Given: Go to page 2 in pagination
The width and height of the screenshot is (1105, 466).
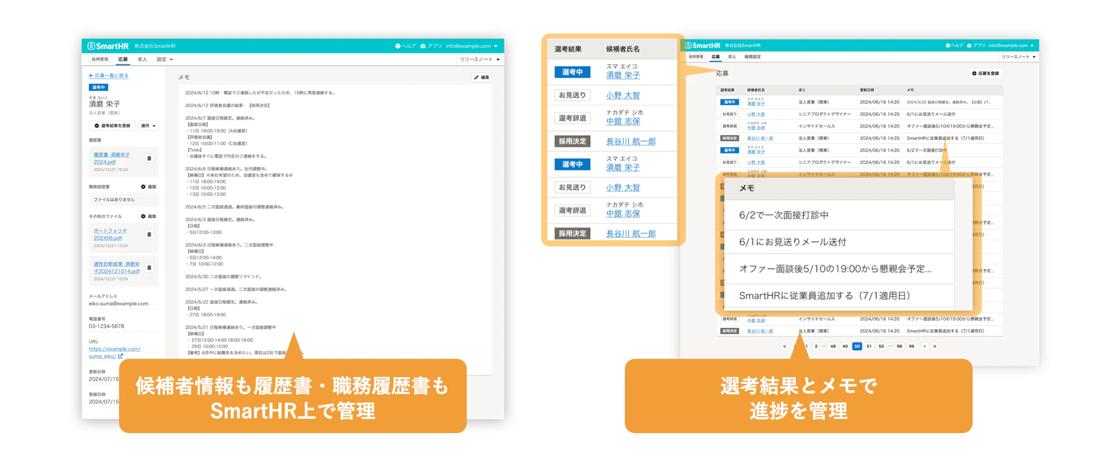Looking at the screenshot, I should [x=816, y=346].
